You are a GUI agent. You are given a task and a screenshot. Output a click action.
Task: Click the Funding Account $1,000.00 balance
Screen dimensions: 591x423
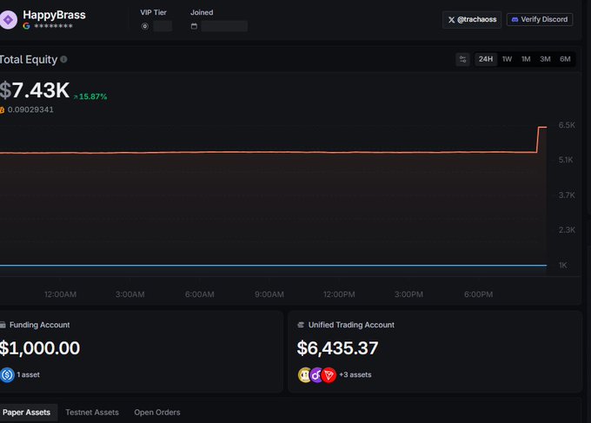pos(40,348)
